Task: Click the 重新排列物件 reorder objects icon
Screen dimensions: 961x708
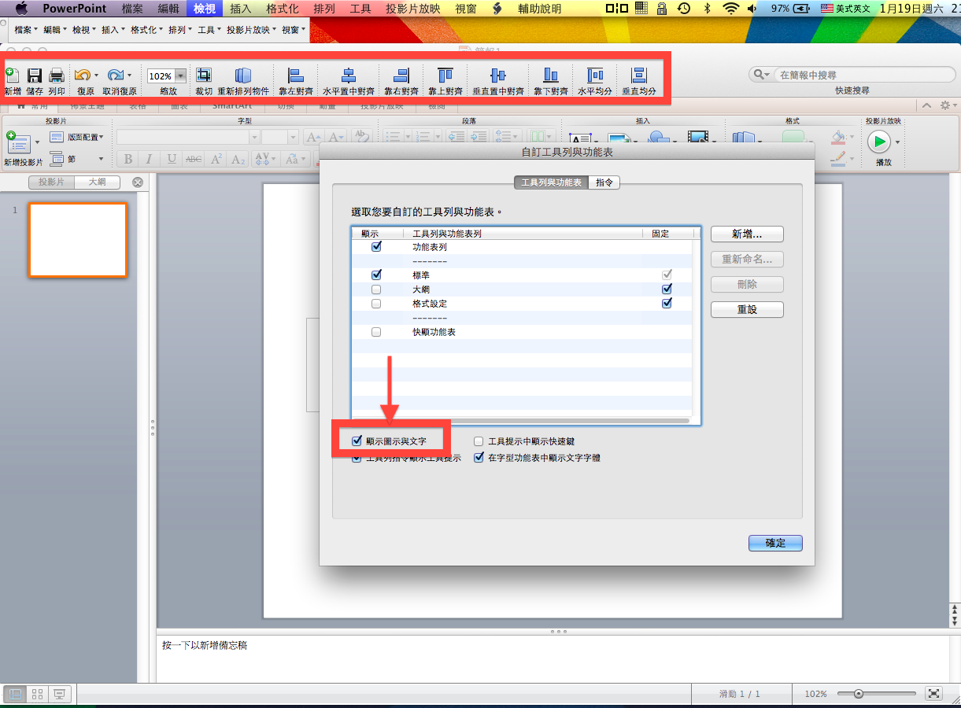Action: tap(243, 76)
